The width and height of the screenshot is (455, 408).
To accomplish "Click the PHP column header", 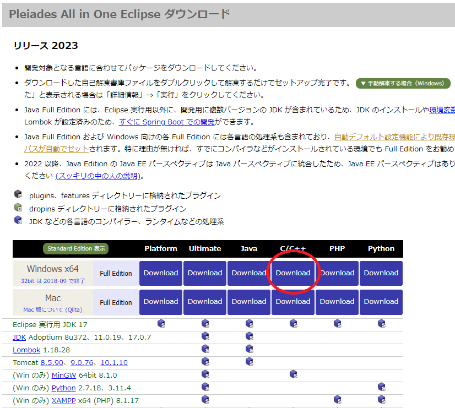I will pyautogui.click(x=337, y=249).
